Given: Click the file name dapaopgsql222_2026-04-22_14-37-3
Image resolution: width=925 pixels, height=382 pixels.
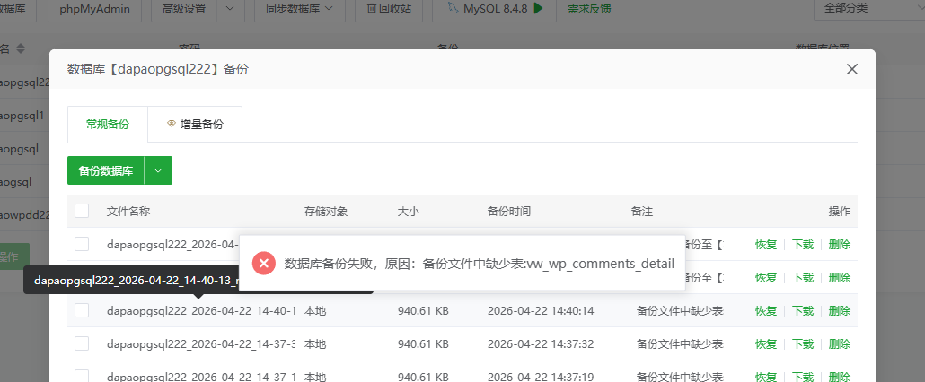Looking at the screenshot, I should [201, 343].
